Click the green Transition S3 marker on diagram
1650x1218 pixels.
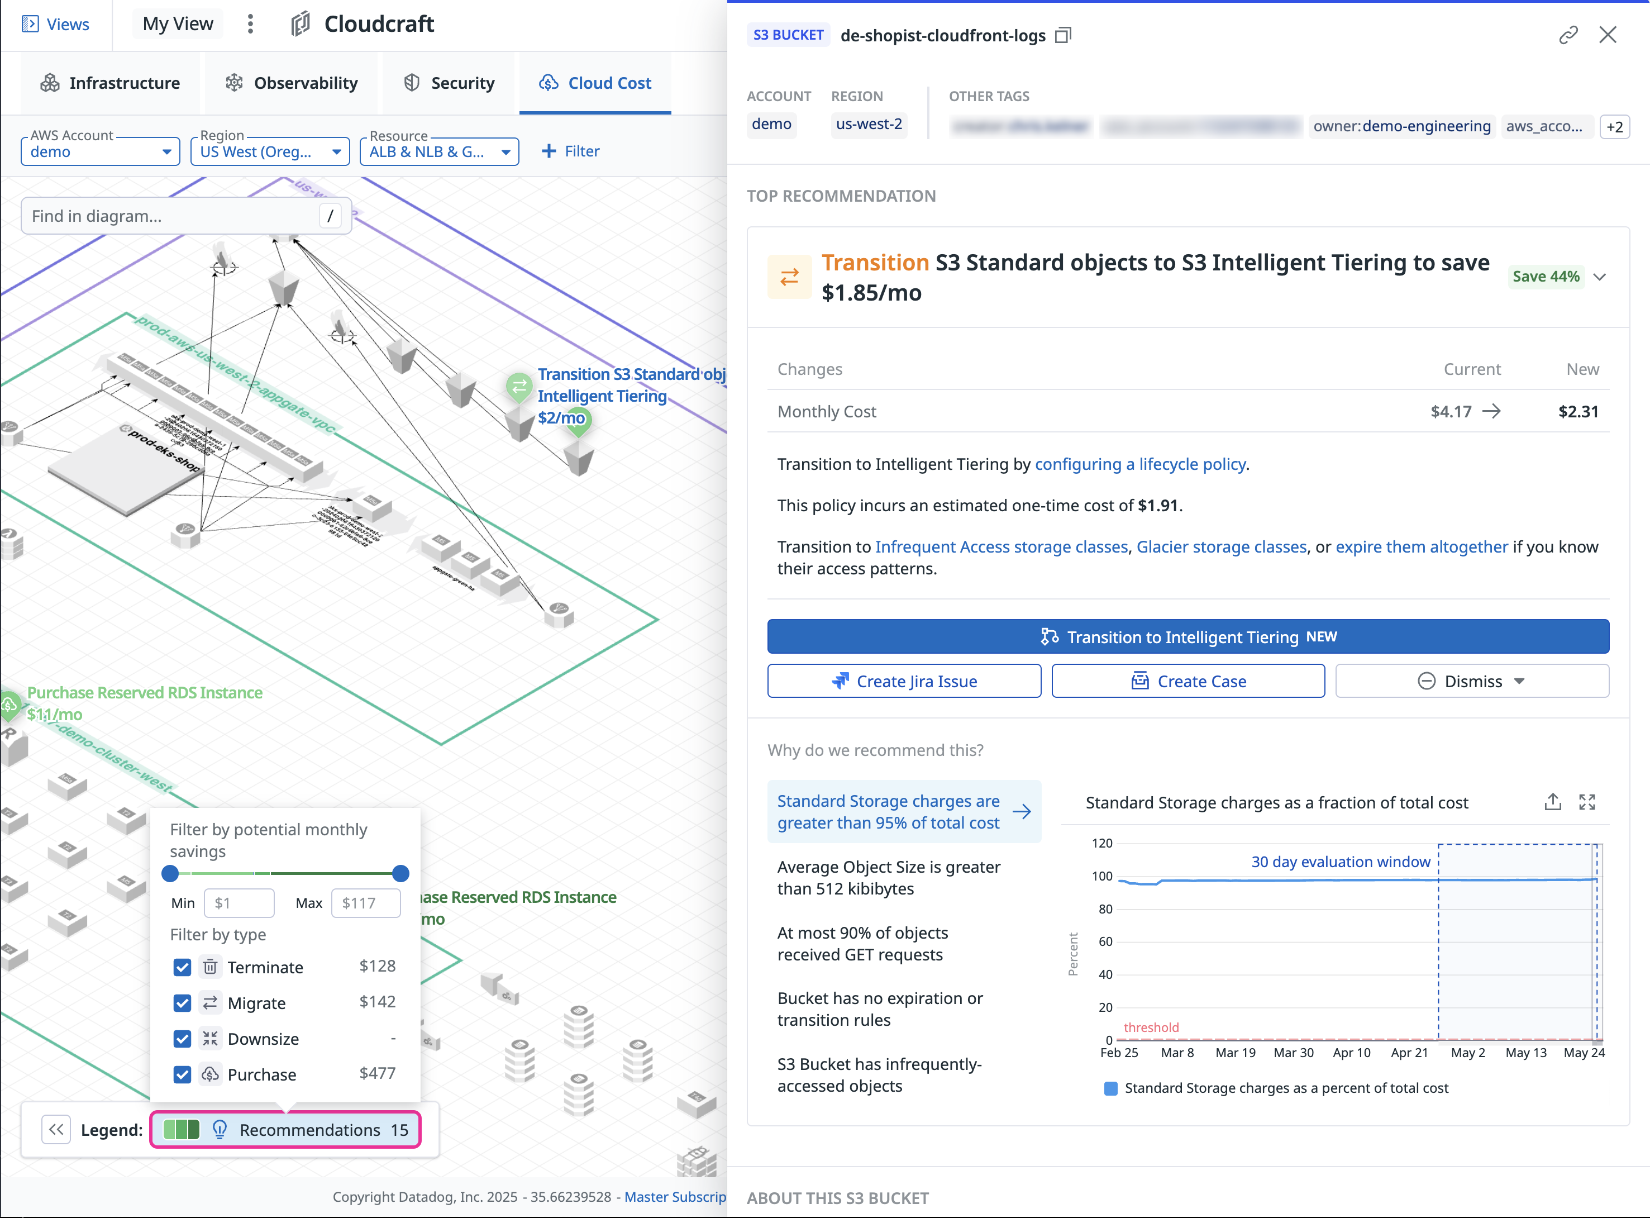(519, 386)
